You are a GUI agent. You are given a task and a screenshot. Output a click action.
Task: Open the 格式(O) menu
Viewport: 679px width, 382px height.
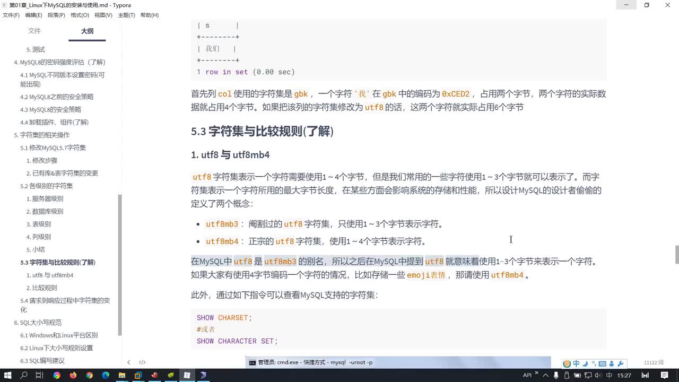80,15
